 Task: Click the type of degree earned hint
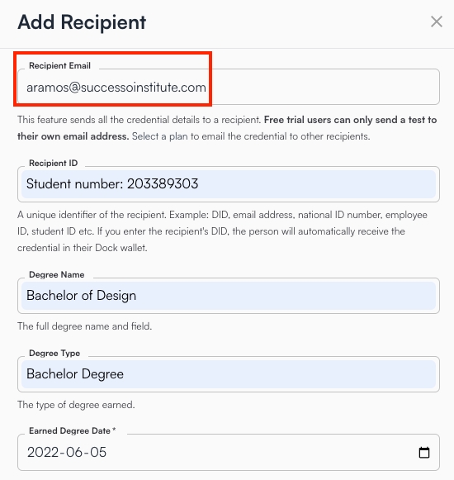click(76, 405)
